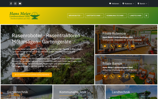Click the Hans Meier Landmaschinen logo
Image resolution: width=158 pixels, height=99 pixels.
(x=25, y=16)
